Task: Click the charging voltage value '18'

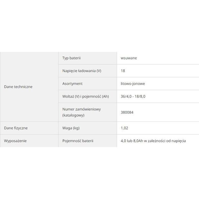Action: (x=123, y=71)
